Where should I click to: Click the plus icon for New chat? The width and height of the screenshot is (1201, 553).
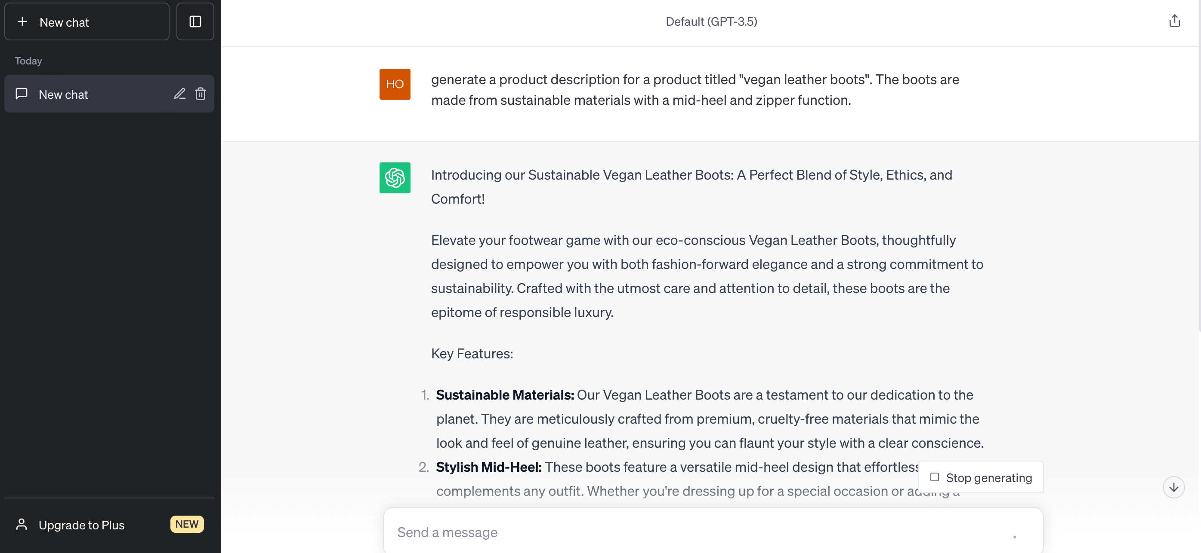click(22, 22)
